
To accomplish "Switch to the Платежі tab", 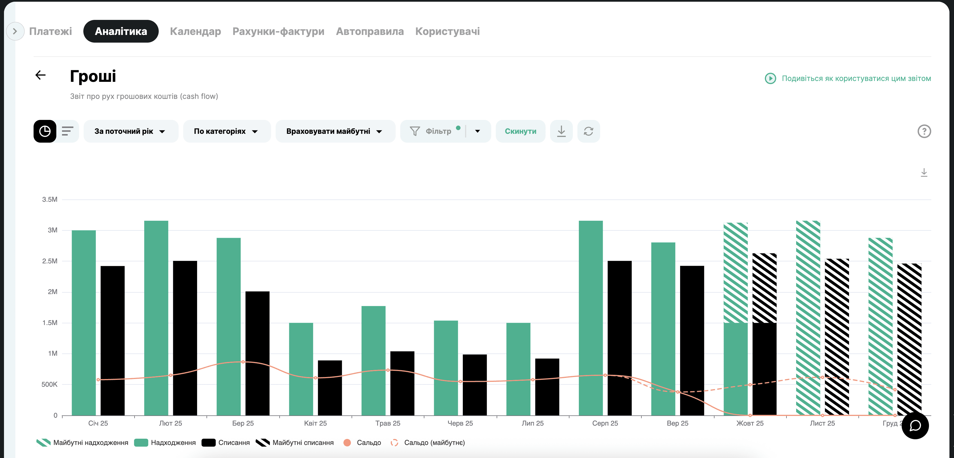I will pos(51,32).
